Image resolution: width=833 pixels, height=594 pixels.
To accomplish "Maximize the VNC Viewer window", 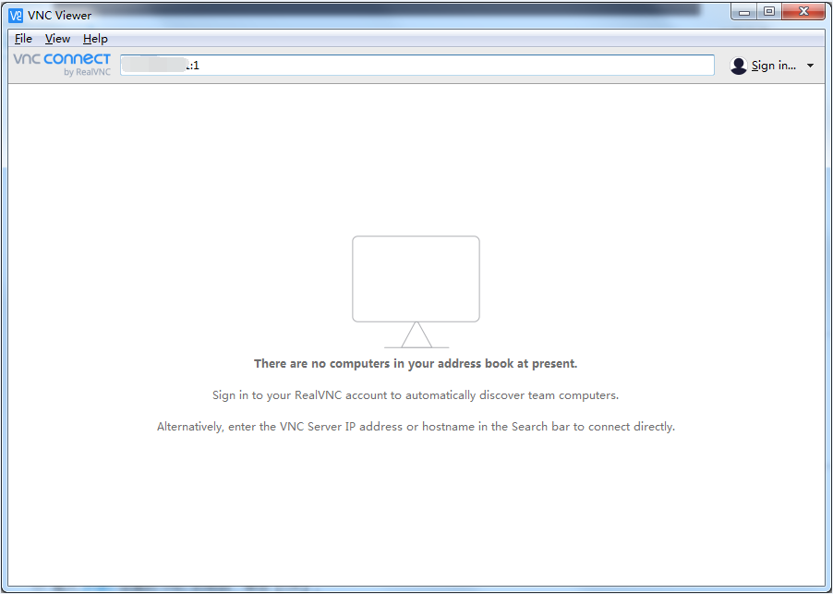I will point(768,12).
